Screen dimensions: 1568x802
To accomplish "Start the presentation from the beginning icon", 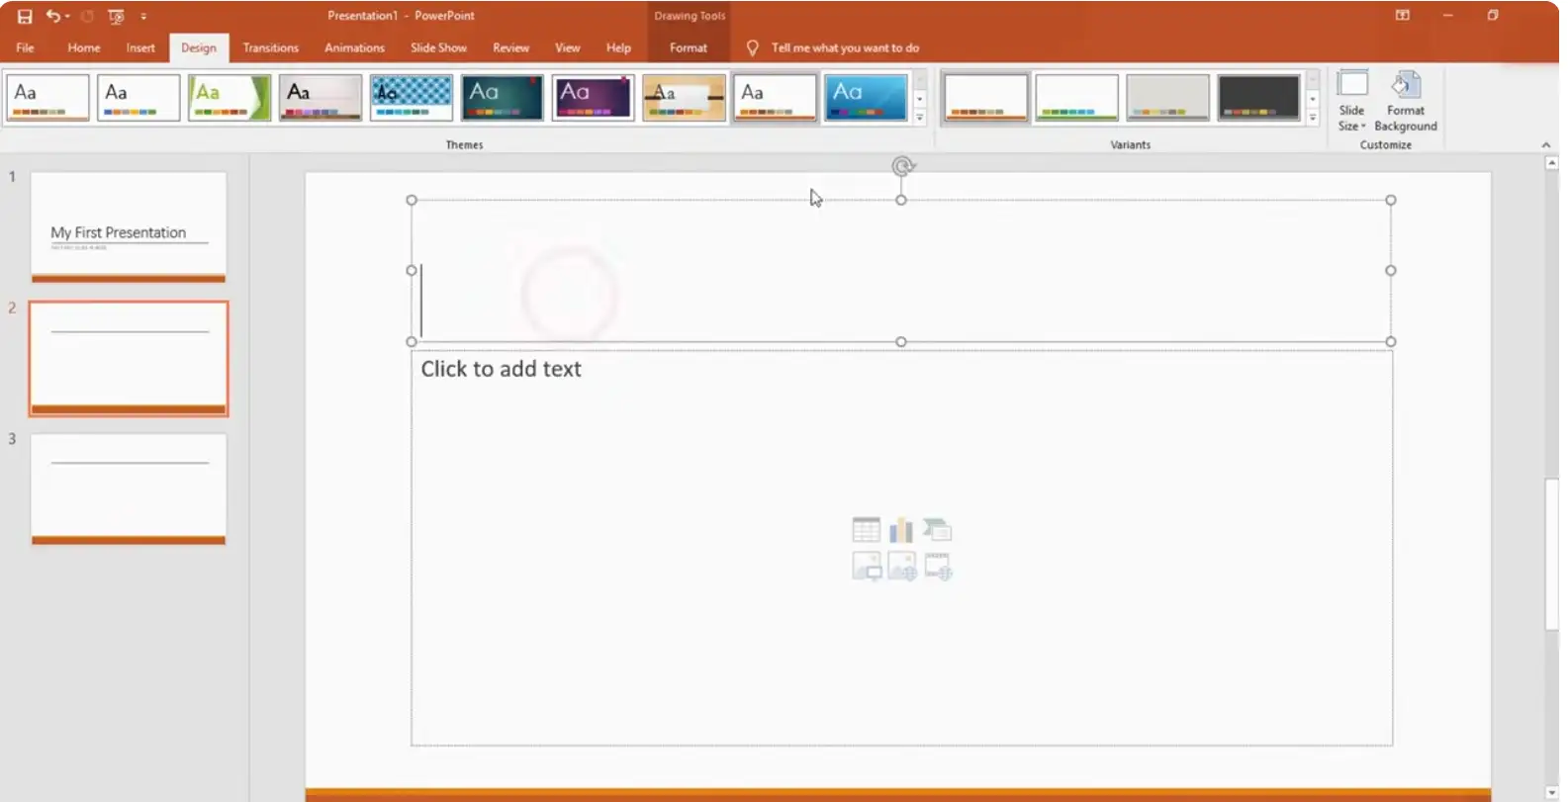I will (x=116, y=16).
